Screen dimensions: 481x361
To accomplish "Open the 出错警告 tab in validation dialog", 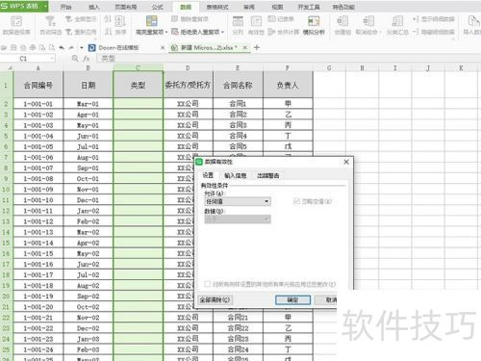I will pyautogui.click(x=268, y=175).
